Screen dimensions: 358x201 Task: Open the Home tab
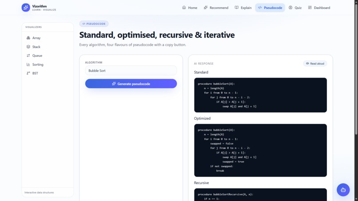tap(190, 8)
